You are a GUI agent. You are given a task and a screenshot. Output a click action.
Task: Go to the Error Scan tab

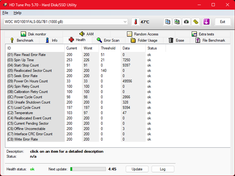pyautogui.click(x=108, y=40)
